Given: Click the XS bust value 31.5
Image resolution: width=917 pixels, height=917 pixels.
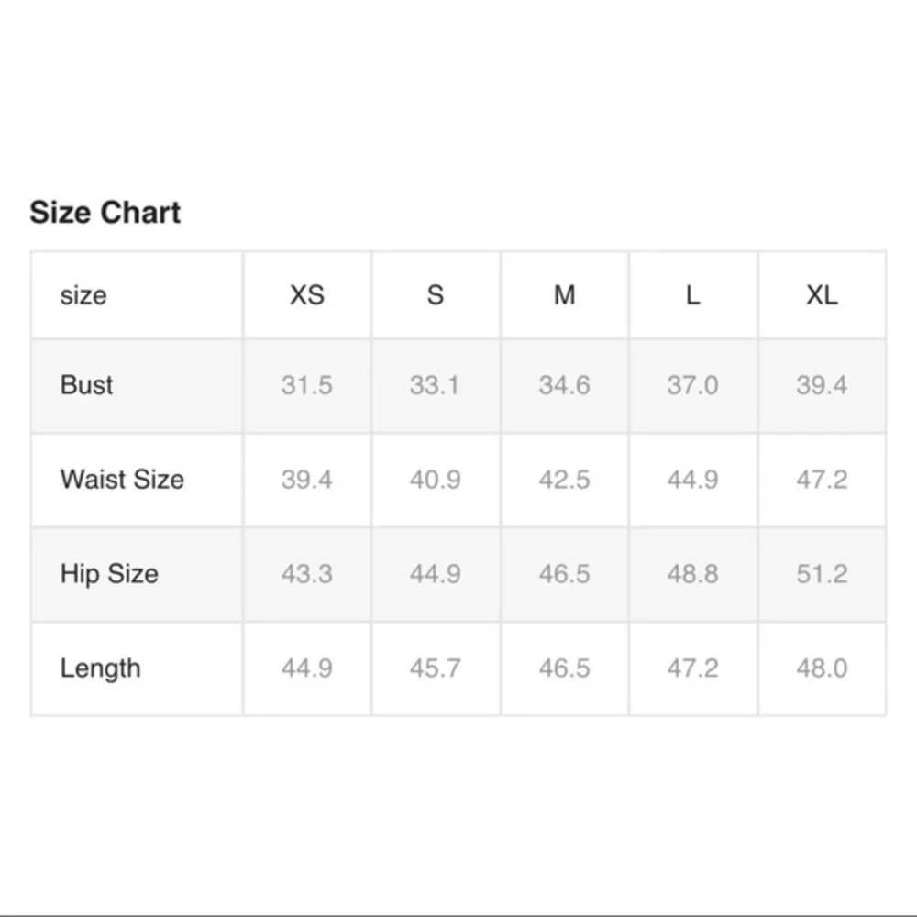Looking at the screenshot, I should (x=307, y=385).
